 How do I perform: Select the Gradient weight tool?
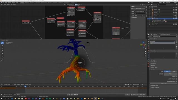(2, 54)
